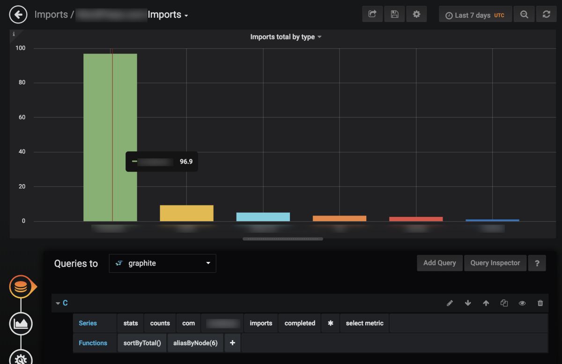
Task: Click the asterisk wildcard segment
Action: [330, 323]
